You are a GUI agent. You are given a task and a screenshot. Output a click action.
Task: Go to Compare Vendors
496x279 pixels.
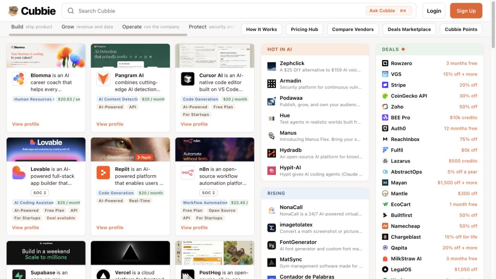353,29
